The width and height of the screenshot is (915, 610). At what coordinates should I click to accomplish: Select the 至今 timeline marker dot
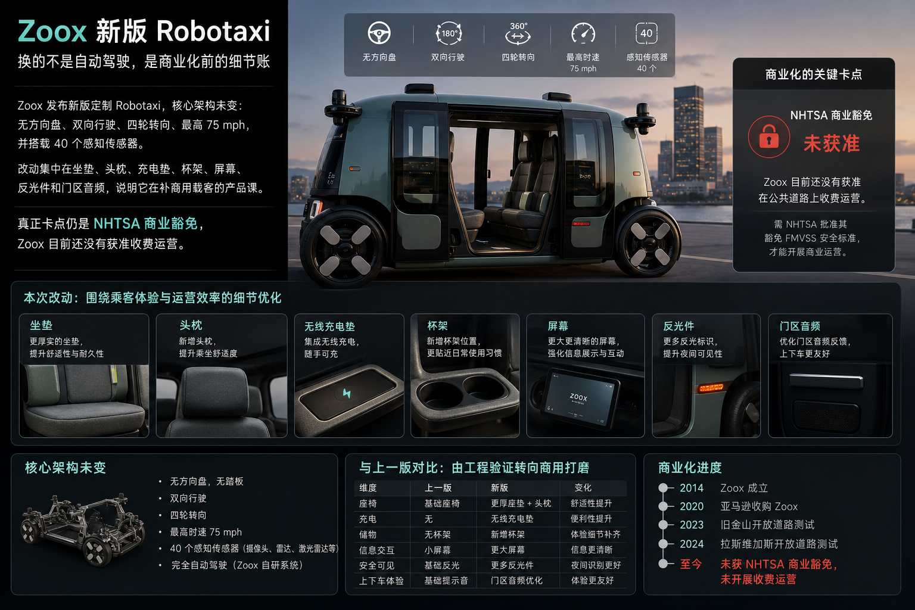click(x=662, y=564)
